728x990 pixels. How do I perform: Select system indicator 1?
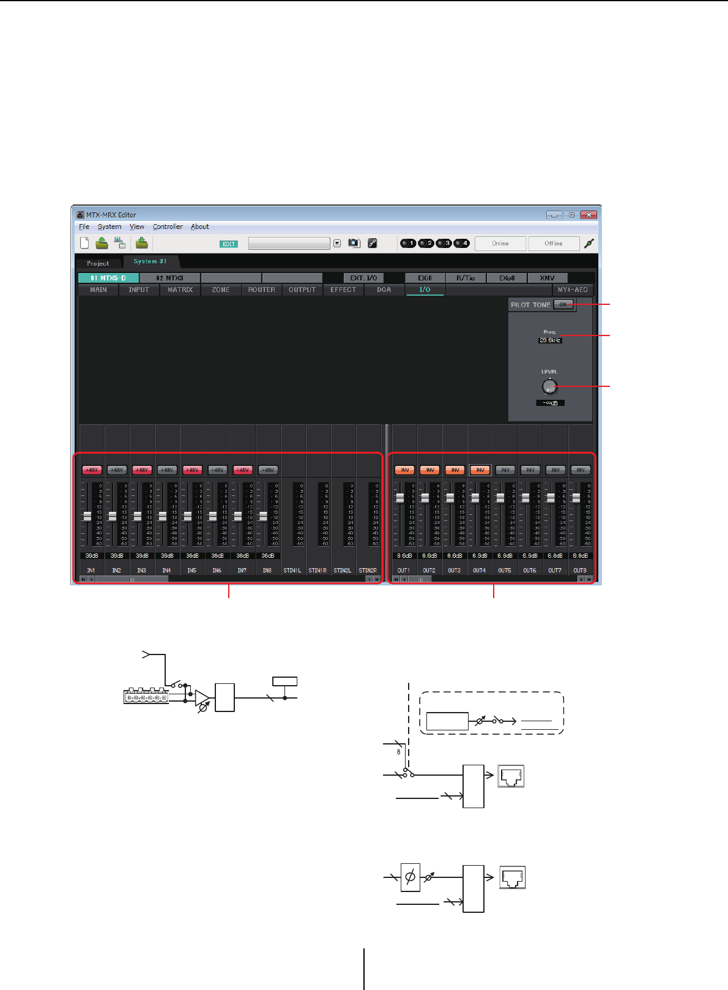pyautogui.click(x=408, y=243)
